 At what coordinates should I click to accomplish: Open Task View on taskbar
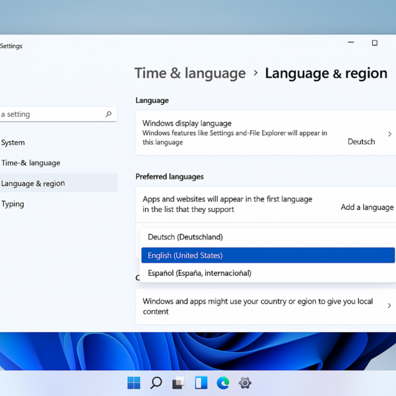tap(178, 383)
